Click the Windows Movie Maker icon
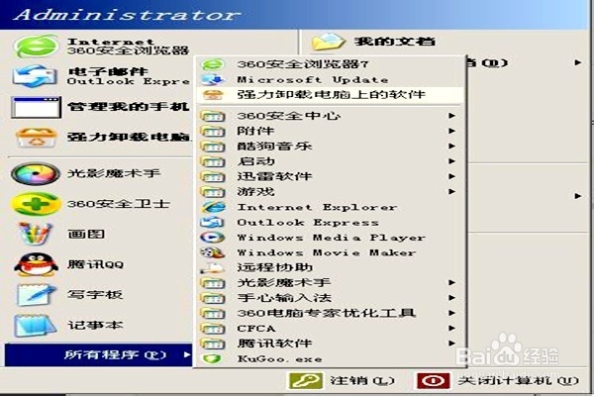The image size is (594, 396). click(213, 252)
